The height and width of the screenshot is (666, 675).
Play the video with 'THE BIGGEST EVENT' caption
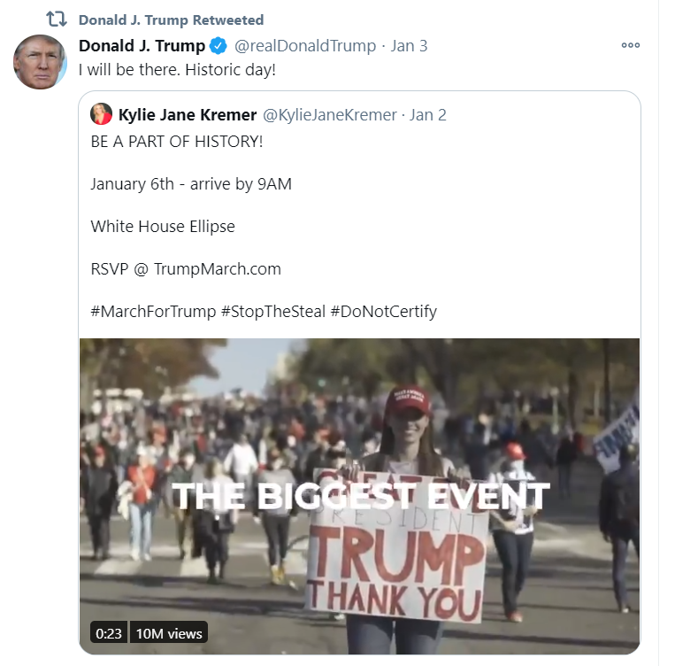tap(359, 496)
